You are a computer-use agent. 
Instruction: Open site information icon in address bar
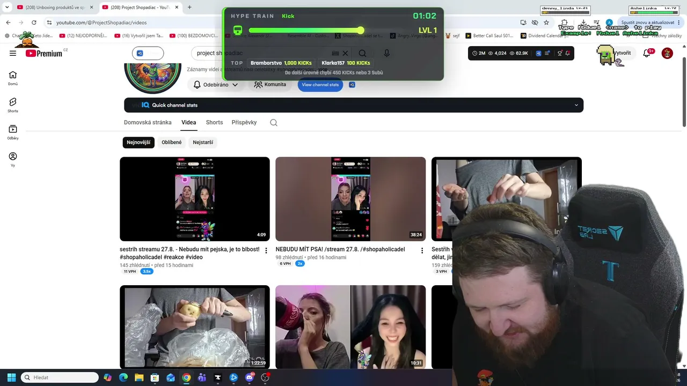coord(49,23)
